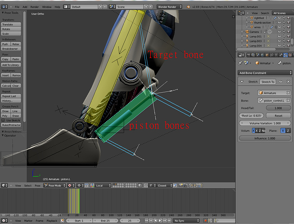
Task: Open the Closest snap target dropdown
Action: tap(165, 185)
